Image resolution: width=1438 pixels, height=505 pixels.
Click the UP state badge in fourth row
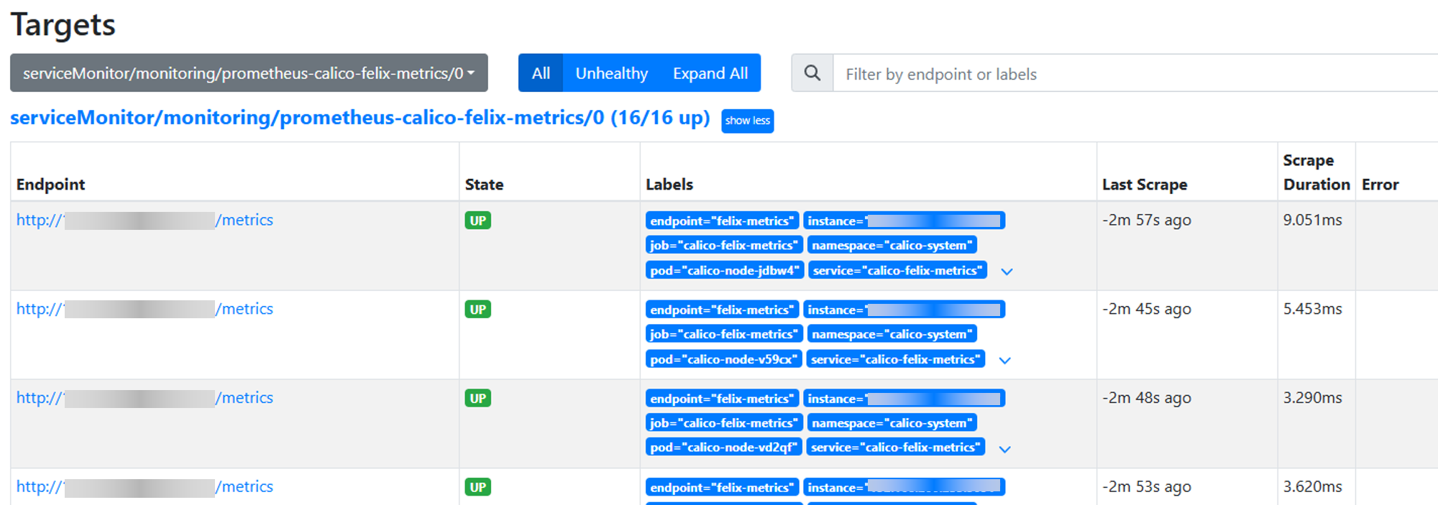(x=477, y=487)
